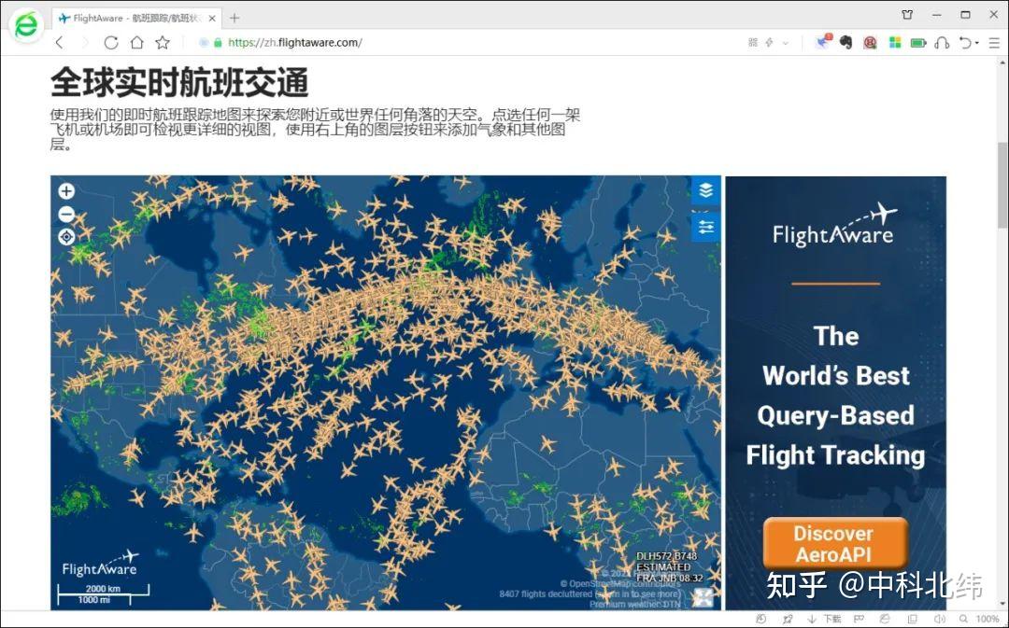Open the QR code icon in address bar

(x=752, y=42)
